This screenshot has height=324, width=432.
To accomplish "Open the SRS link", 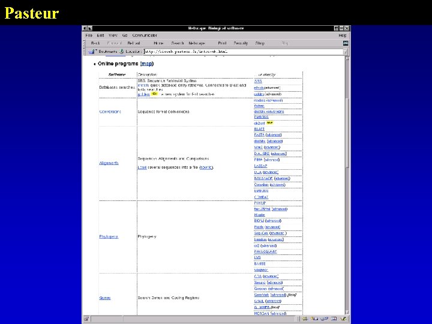I will [258, 81].
